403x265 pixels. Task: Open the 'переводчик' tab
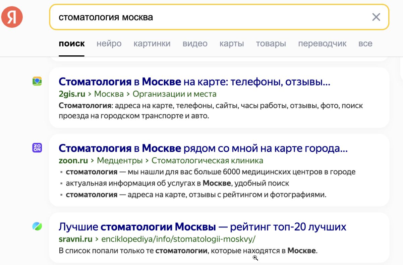click(x=322, y=44)
